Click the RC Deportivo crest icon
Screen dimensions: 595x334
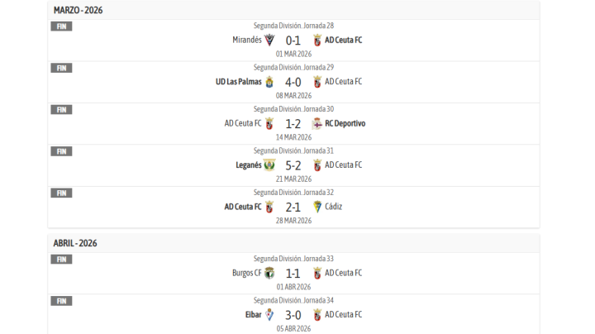point(317,123)
